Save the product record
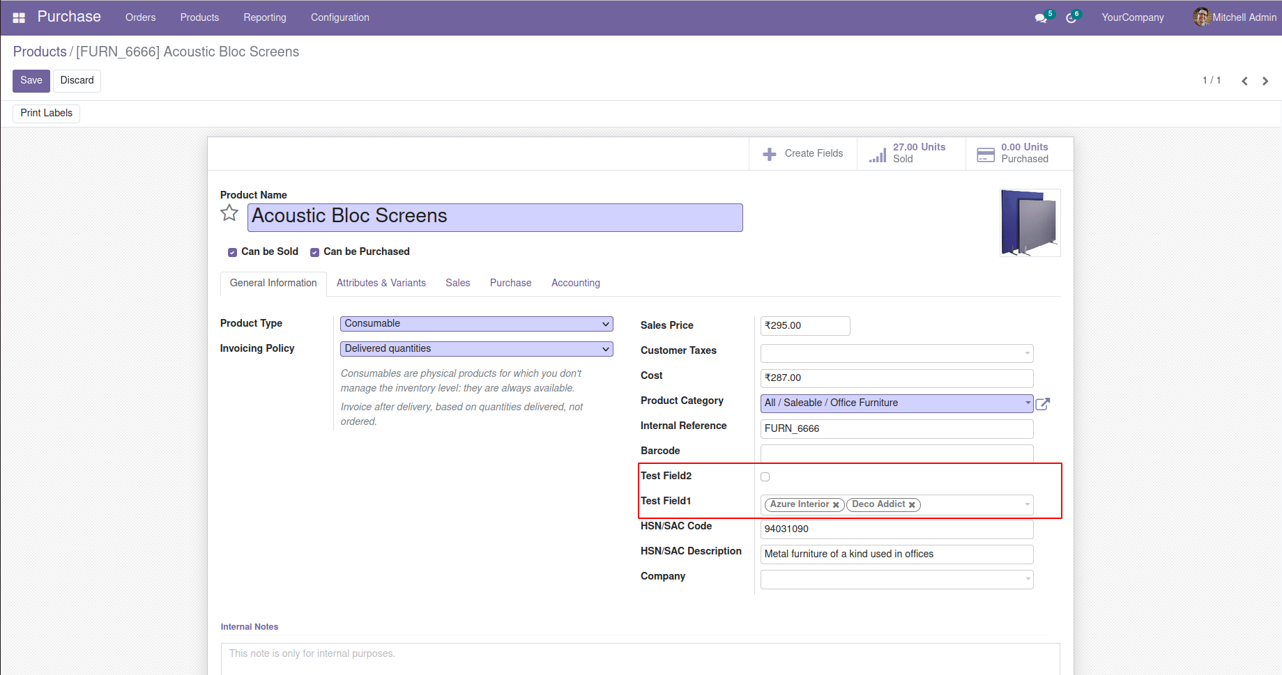 click(x=31, y=81)
